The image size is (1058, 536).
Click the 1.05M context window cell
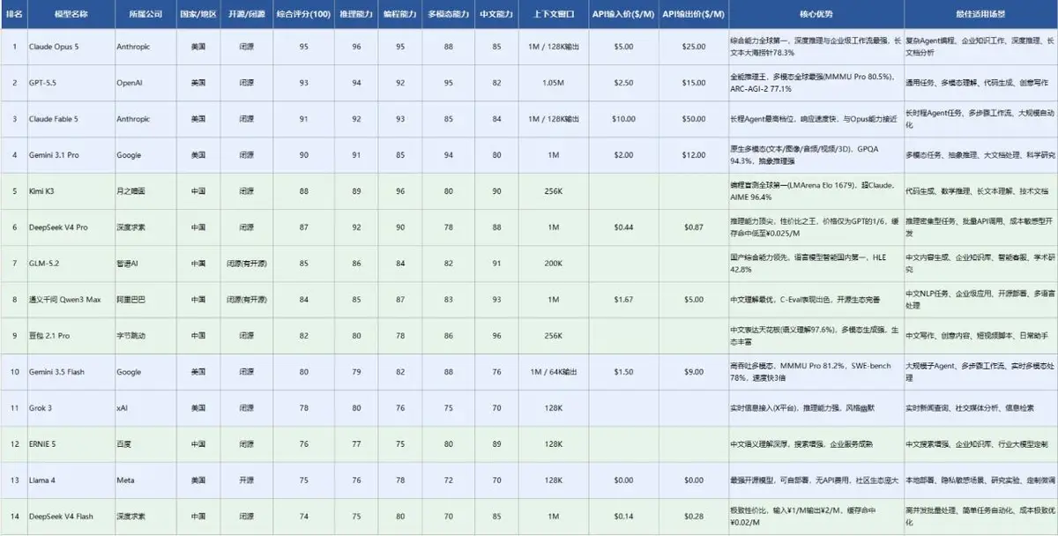pos(553,83)
